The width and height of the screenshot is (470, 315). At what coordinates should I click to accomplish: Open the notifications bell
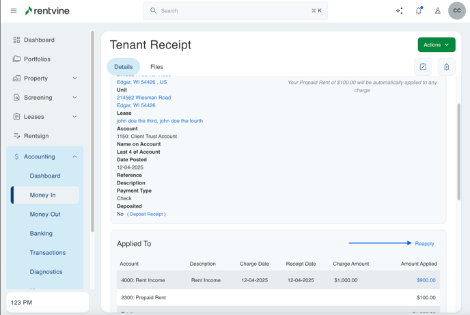[419, 11]
